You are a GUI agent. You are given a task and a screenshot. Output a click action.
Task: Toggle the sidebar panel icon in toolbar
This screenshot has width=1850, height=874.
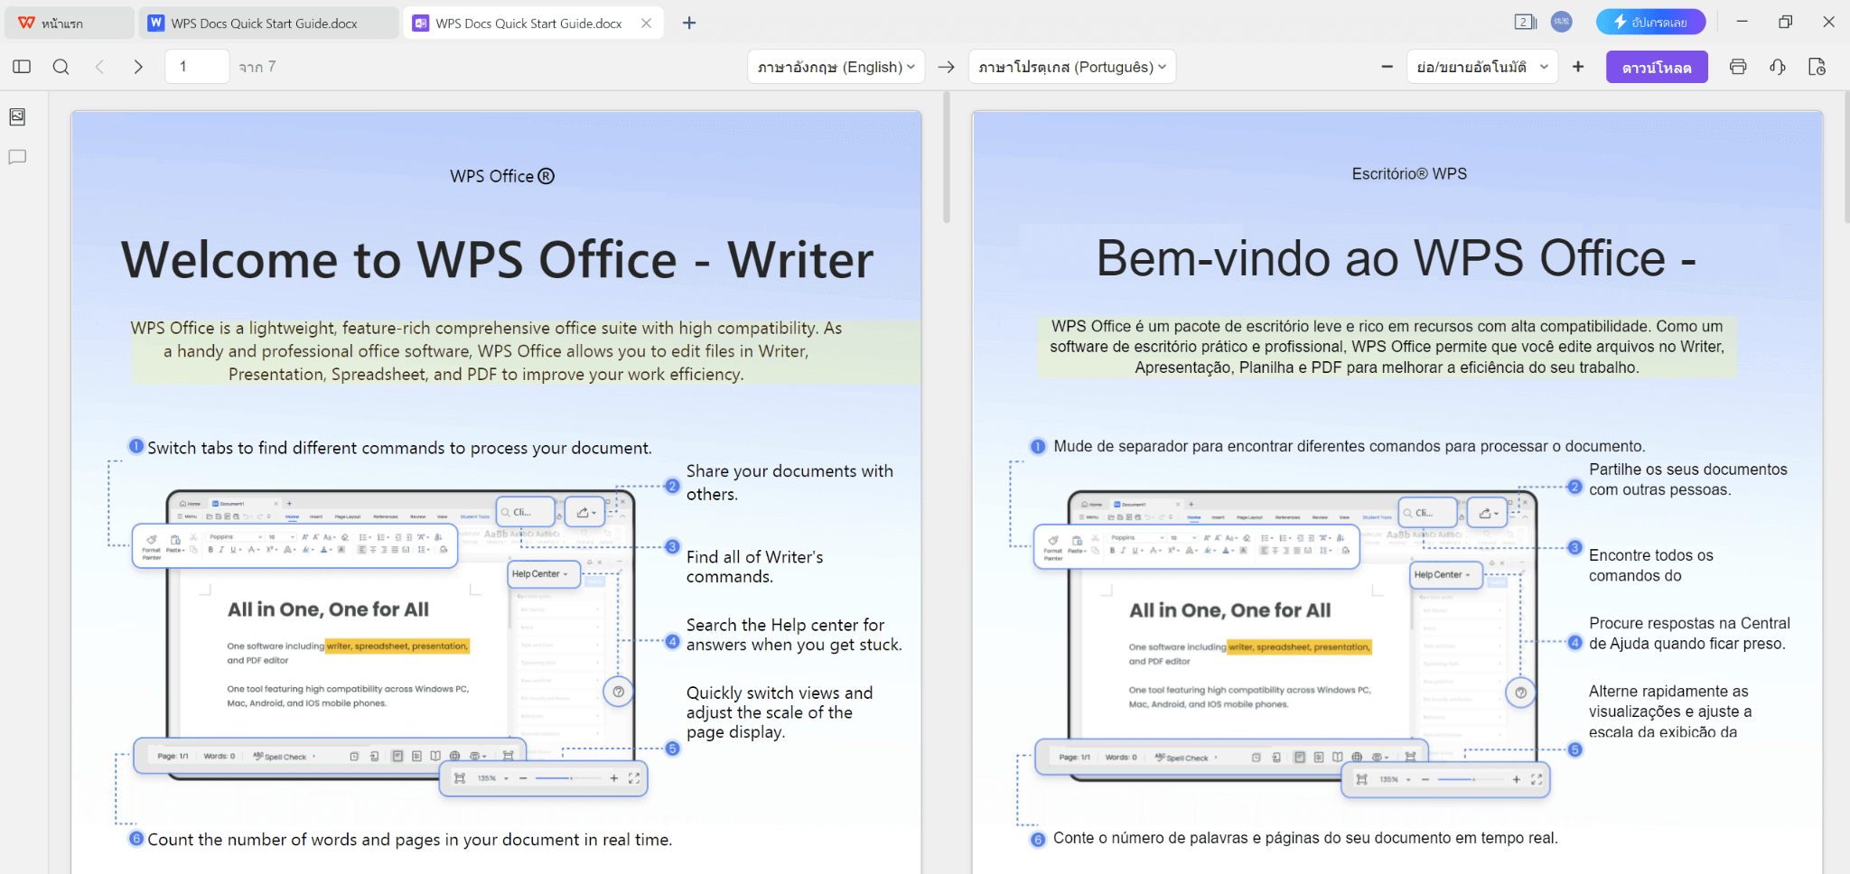[22, 67]
